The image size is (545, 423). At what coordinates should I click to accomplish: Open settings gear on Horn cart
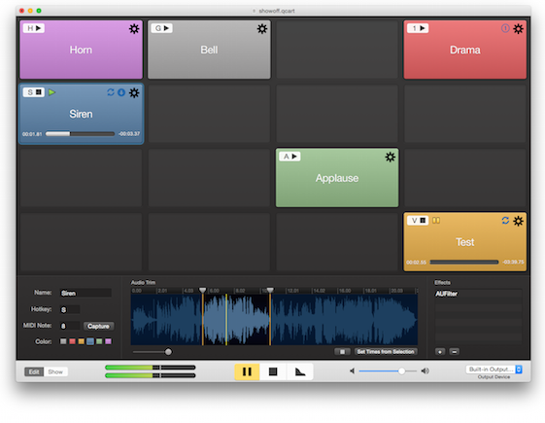coord(134,29)
